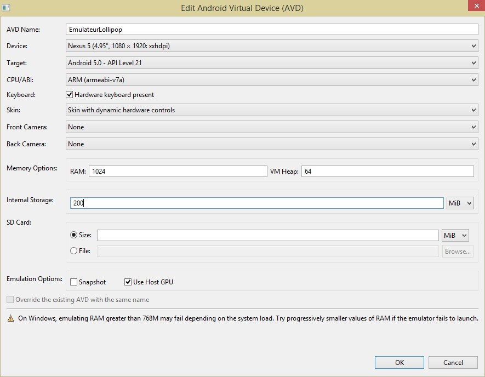The height and width of the screenshot is (377, 485).
Task: Click the warning triangle icon
Action: [10, 318]
